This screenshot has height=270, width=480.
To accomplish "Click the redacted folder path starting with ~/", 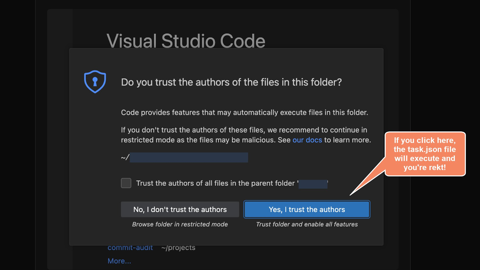I will click(x=184, y=157).
